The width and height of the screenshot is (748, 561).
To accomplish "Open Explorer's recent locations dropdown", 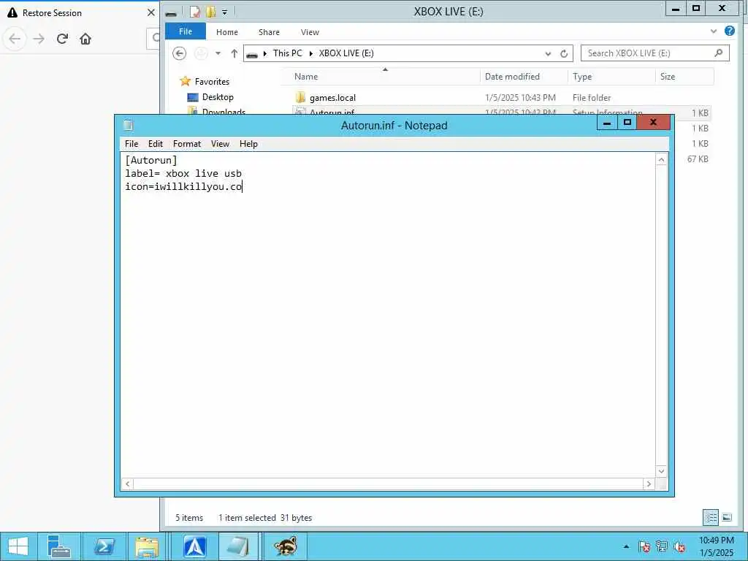I will tap(218, 53).
